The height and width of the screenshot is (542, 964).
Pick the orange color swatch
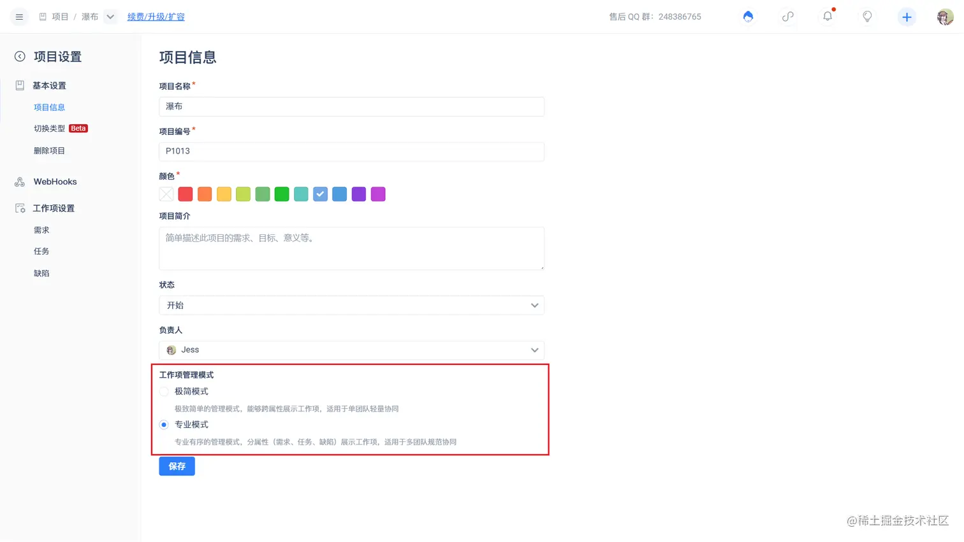[205, 194]
